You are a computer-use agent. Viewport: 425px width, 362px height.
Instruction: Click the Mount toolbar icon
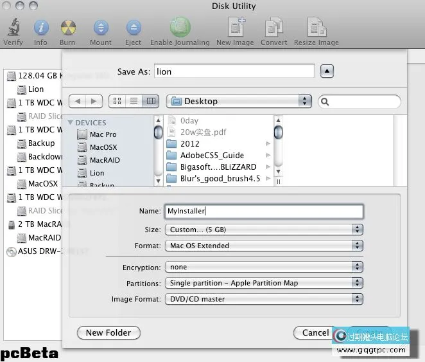pos(101,28)
